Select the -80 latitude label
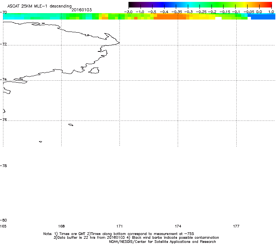The height and width of the screenshot is (244, 278). point(3,220)
